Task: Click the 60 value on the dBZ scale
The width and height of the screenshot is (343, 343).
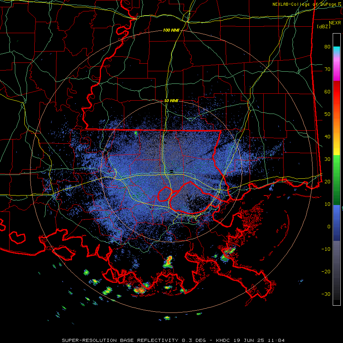Action: click(x=327, y=91)
